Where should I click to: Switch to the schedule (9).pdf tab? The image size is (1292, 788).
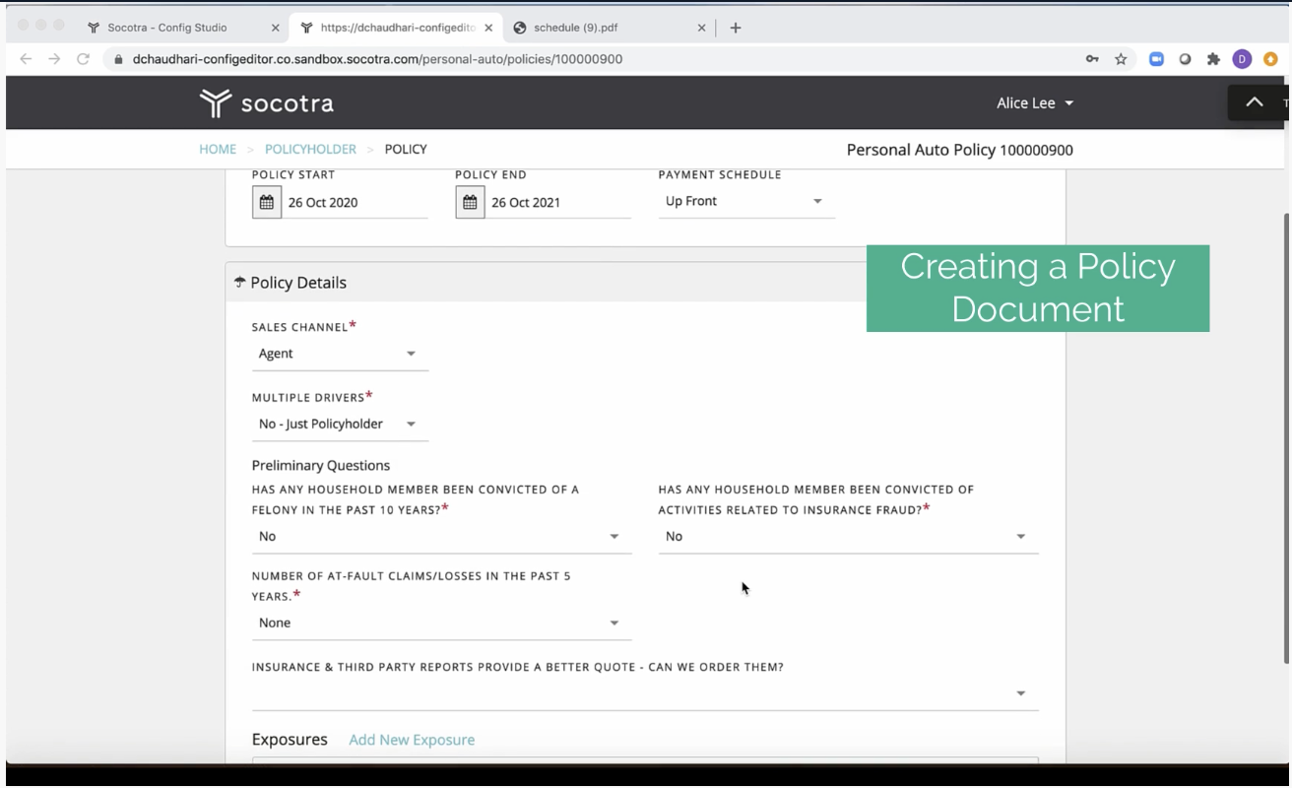(578, 28)
